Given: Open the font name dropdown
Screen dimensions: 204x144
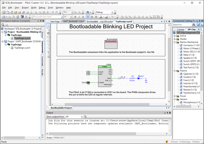Looking at the screenshot, I should 62,17.
